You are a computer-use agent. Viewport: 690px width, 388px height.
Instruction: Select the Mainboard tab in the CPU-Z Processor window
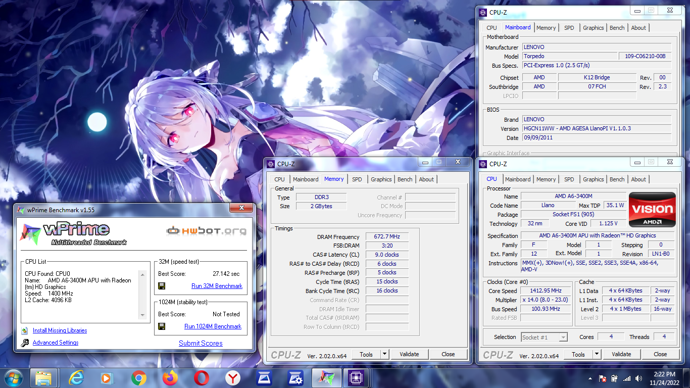pos(518,179)
